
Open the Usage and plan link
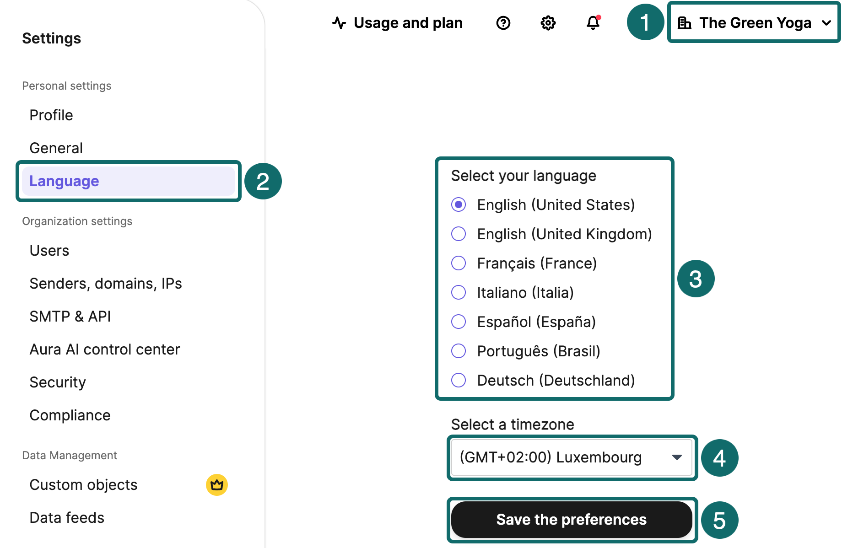tap(408, 23)
